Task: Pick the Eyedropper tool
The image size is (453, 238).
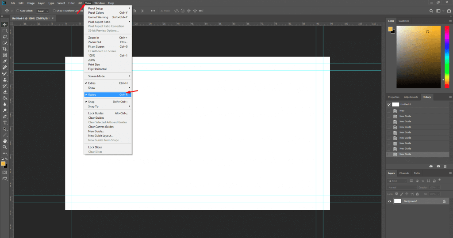Action: tap(5, 61)
